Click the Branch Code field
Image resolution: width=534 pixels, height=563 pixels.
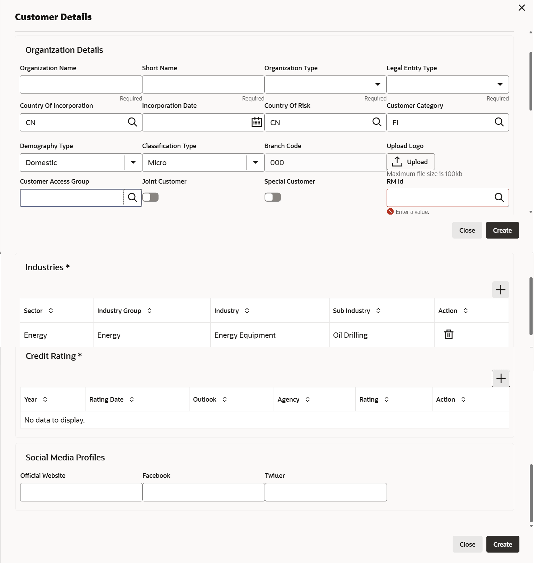pos(325,162)
